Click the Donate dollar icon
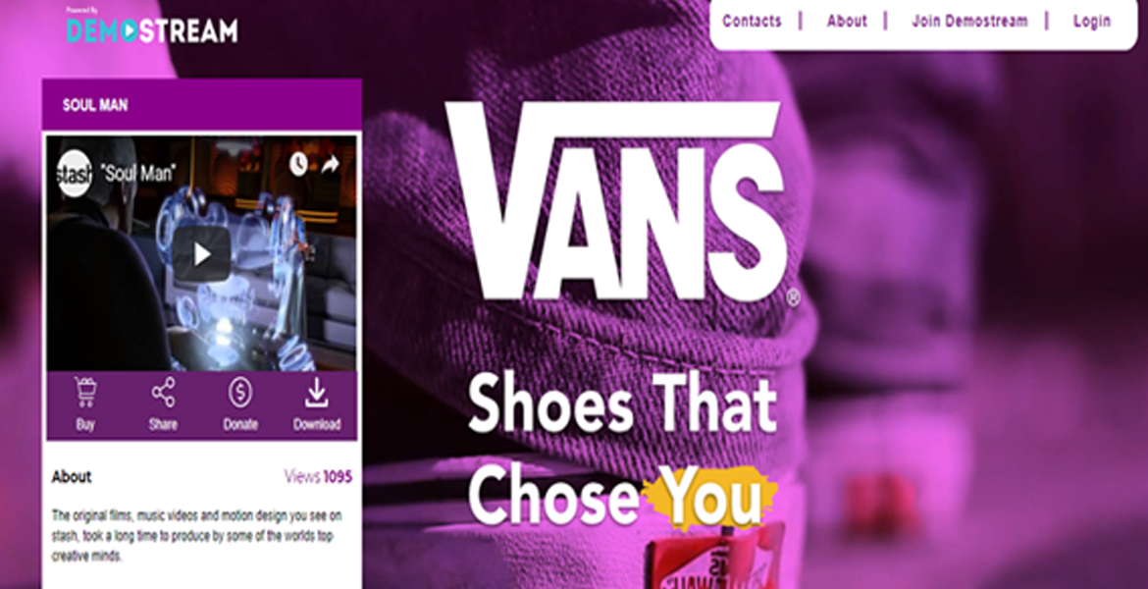 pos(240,392)
